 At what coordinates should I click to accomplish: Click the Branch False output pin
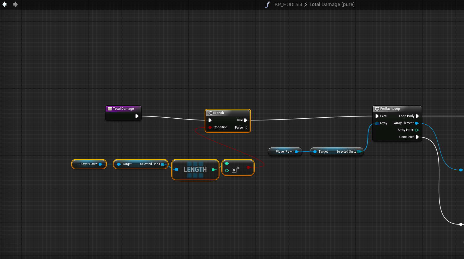point(245,128)
